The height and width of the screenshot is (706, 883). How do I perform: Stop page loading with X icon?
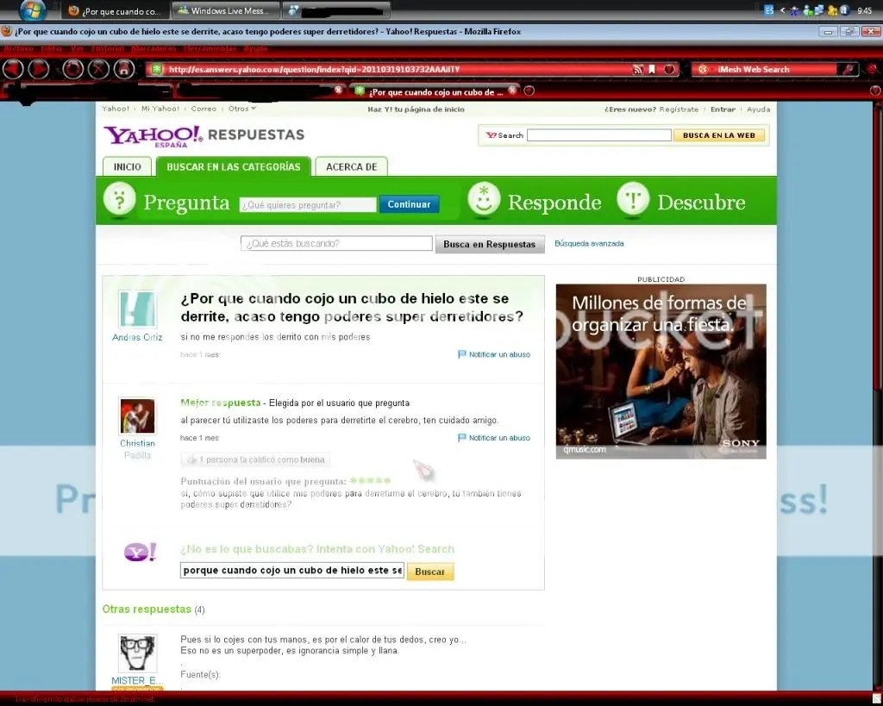coord(98,69)
